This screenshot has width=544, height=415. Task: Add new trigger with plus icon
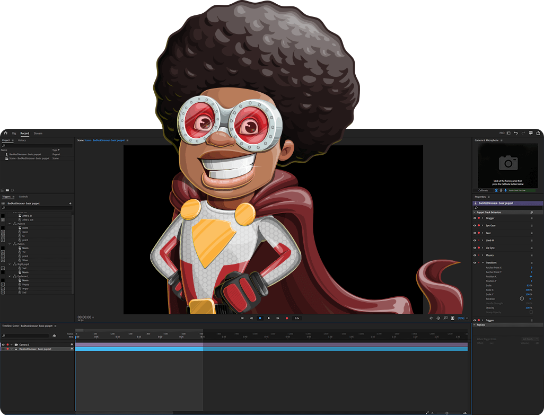point(70,204)
